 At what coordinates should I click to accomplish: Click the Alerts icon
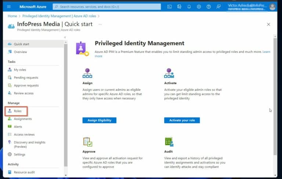pos(10,127)
